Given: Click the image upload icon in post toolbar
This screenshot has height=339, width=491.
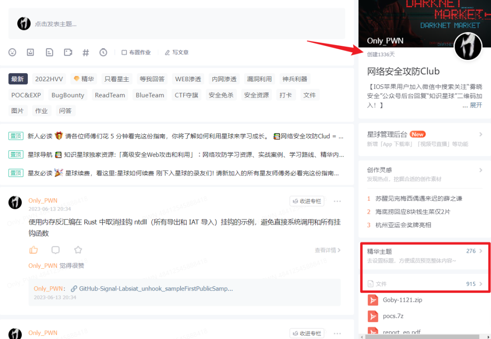Looking at the screenshot, I should click(30, 52).
